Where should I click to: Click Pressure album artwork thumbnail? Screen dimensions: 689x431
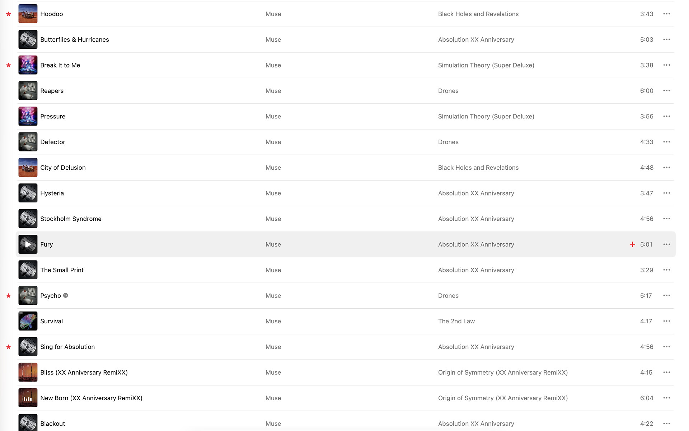coord(28,116)
